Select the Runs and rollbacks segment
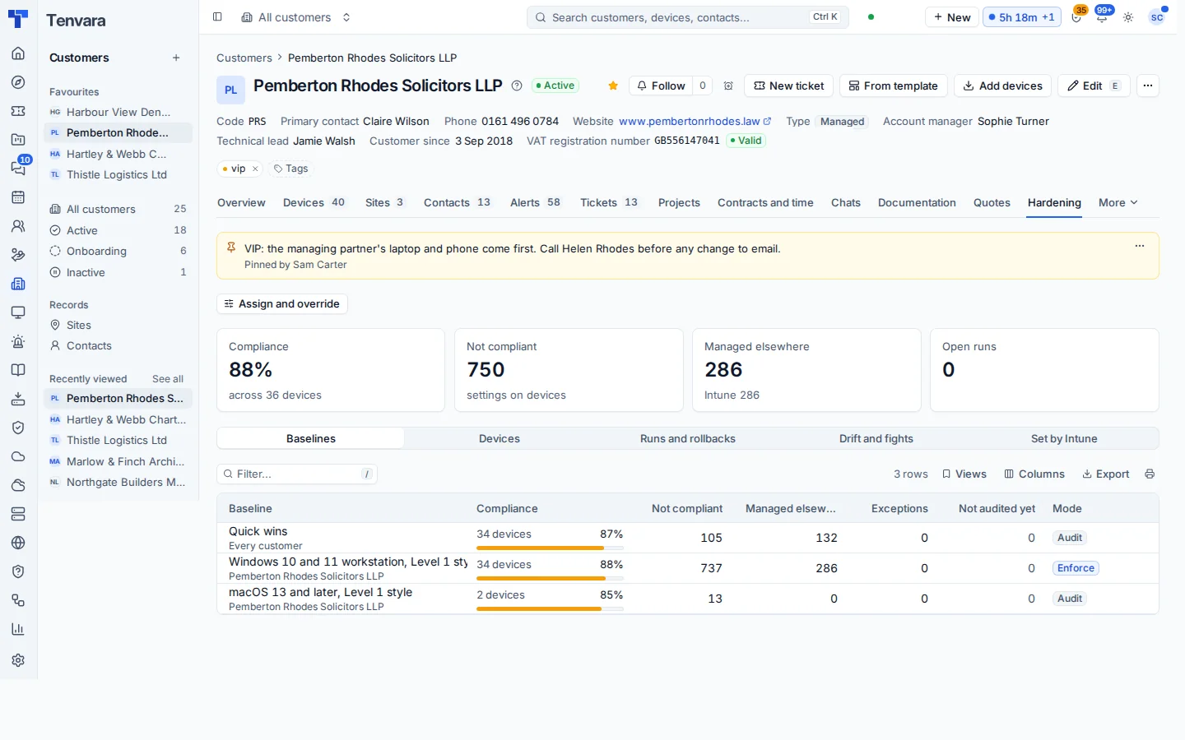The image size is (1185, 740). click(x=688, y=439)
